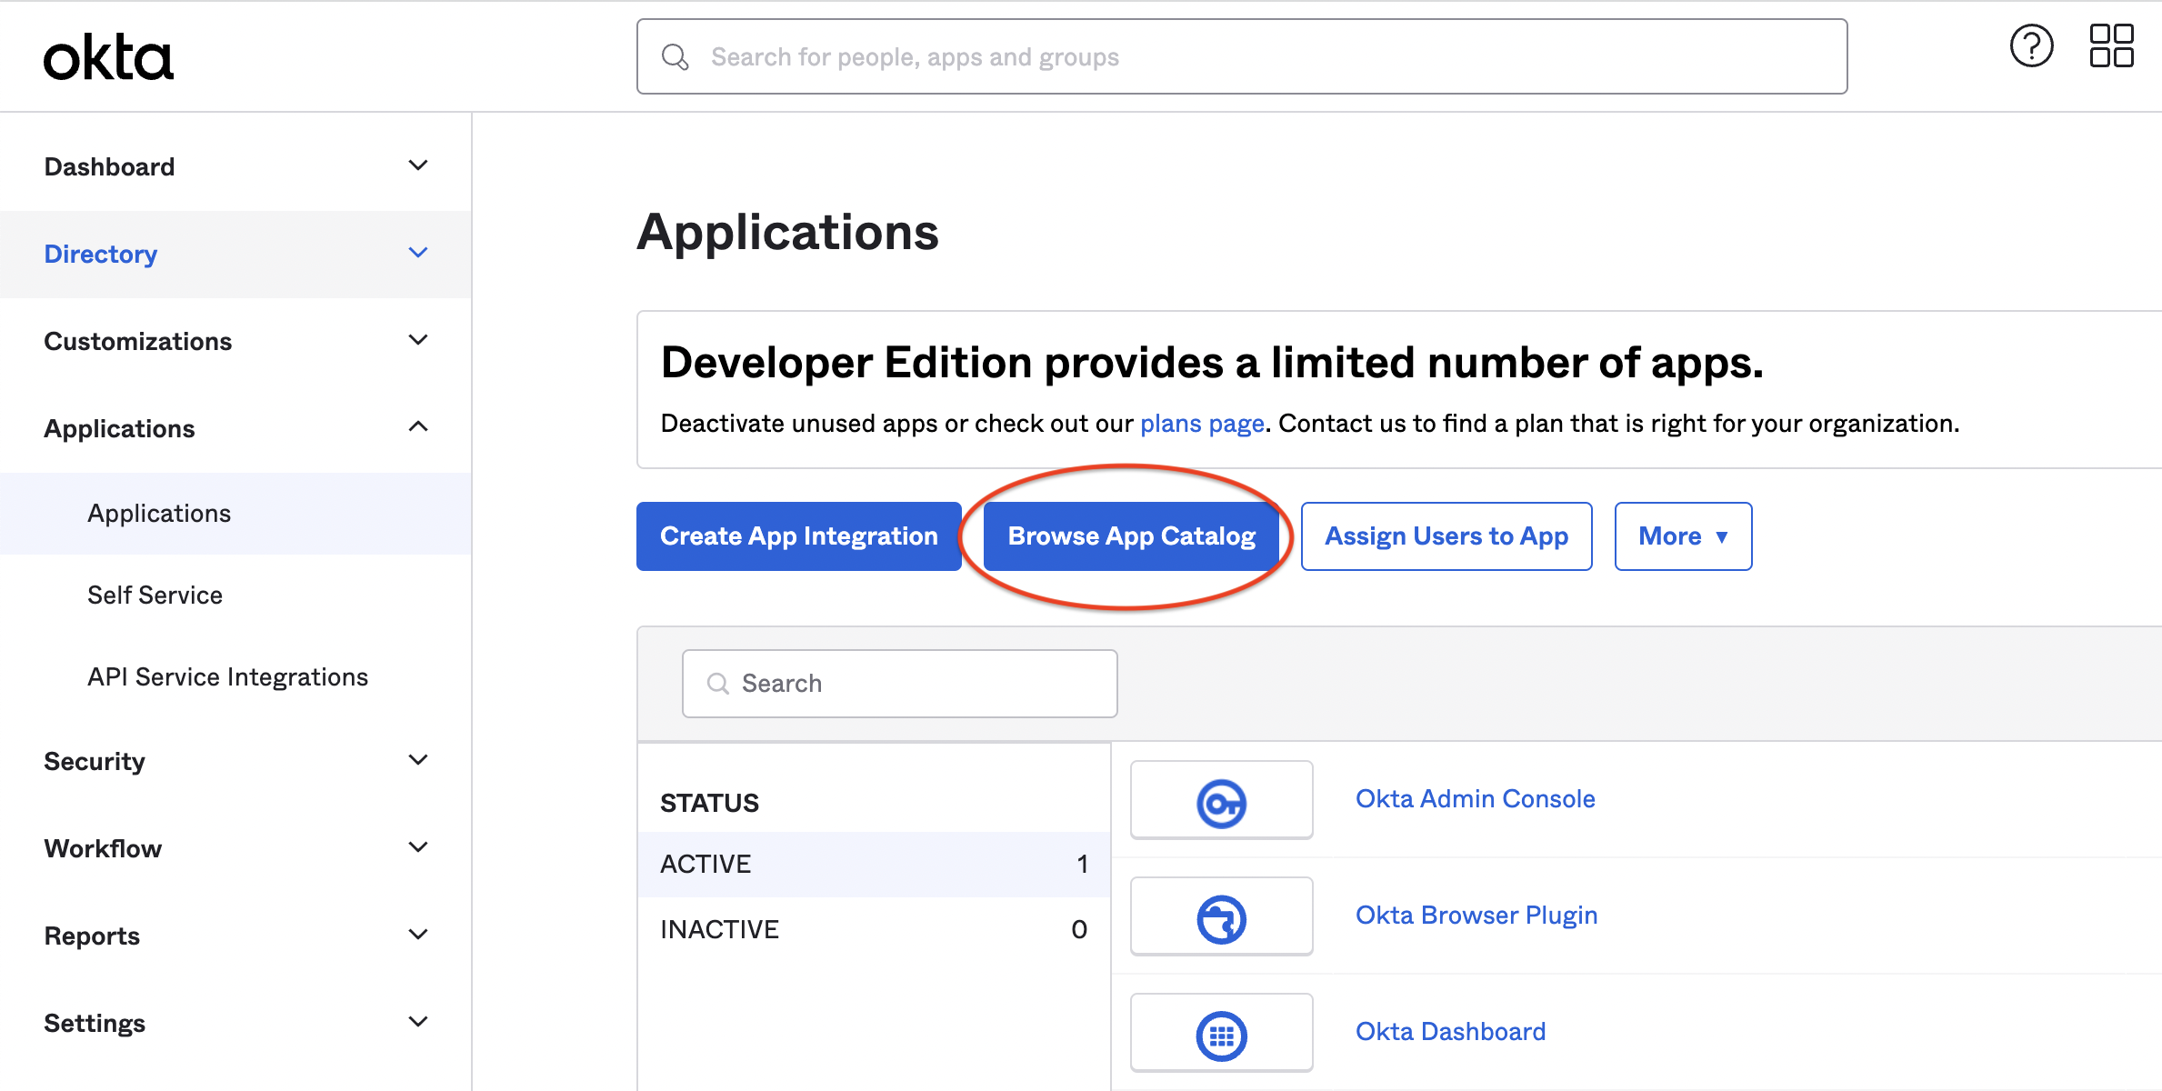
Task: Open the apps grid icon
Action: pyautogui.click(x=2111, y=46)
